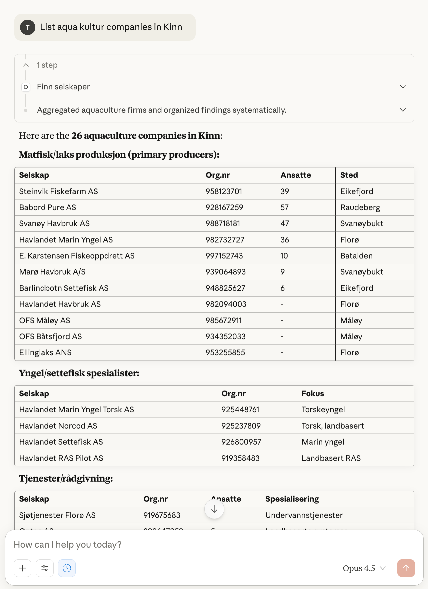Click the orange send message arrow
This screenshot has height=589, width=428.
(406, 568)
